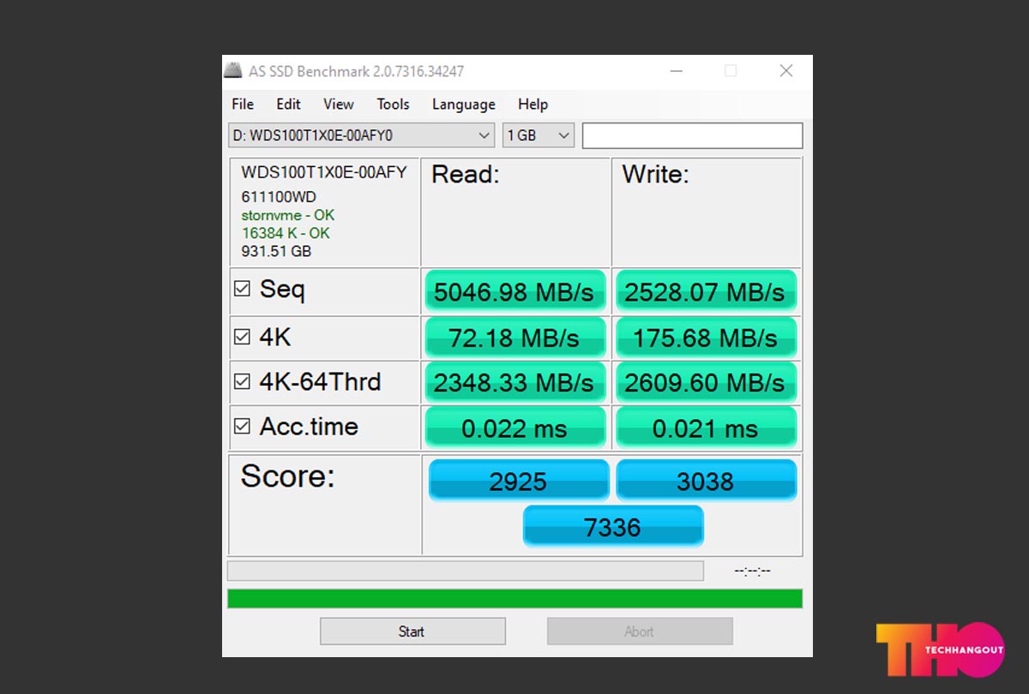
Task: Click the 4K write result 175.68 MB/s
Action: 706,338
